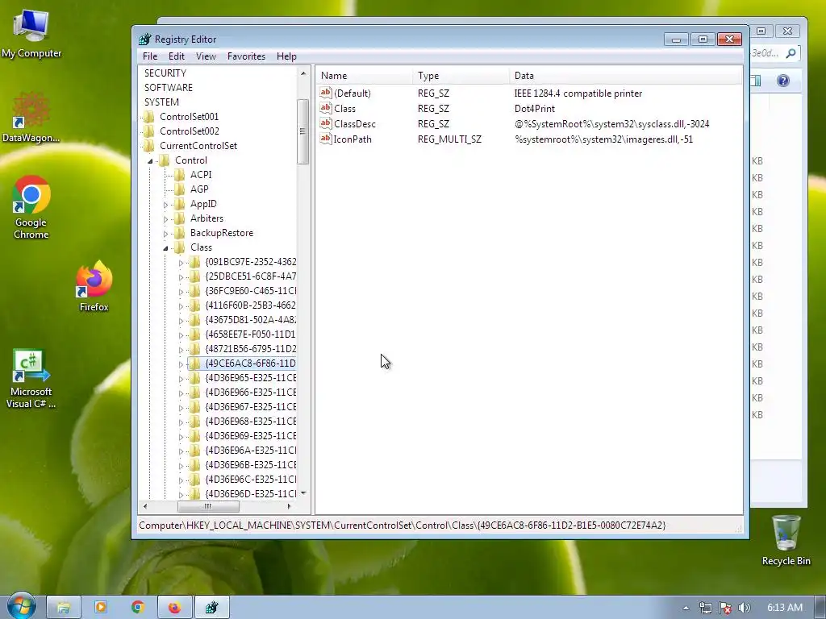
Task: Open the Recycle Bin
Action: 786,540
